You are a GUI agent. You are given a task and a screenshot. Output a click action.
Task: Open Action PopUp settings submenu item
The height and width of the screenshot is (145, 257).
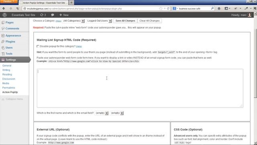[x=10, y=92]
